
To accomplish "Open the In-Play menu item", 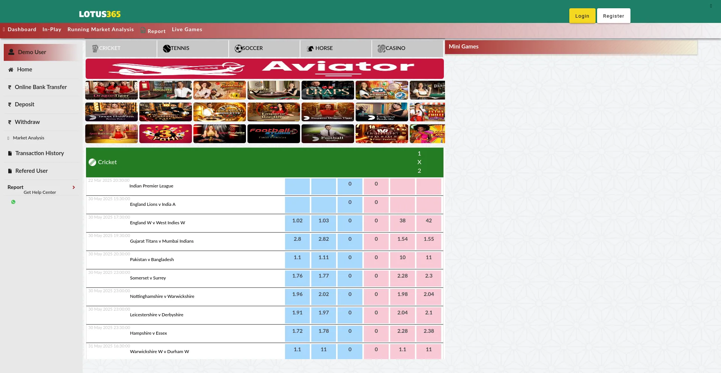I will (x=52, y=29).
